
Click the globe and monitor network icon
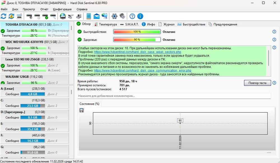[105, 16]
